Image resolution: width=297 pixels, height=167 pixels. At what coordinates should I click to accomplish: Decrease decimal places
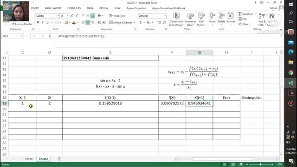click(164, 23)
